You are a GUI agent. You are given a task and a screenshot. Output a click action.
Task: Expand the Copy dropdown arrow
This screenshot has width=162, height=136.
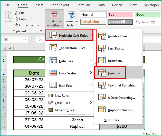pos(30,19)
